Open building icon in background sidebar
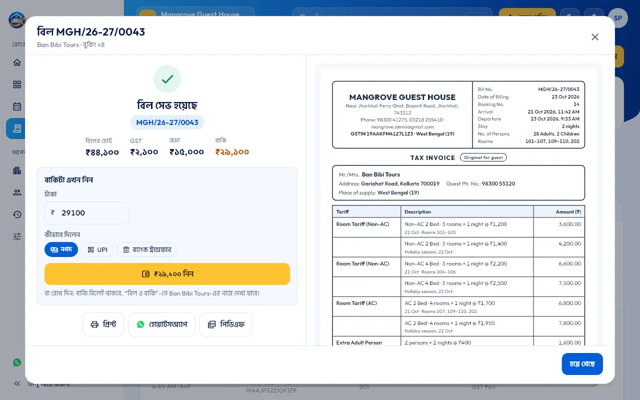Viewport: 640px width, 400px height. click(x=17, y=170)
